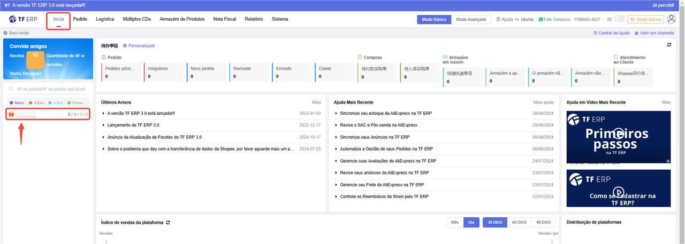Open the Múltiplos CDs menu
The width and height of the screenshot is (685, 244).
(137, 19)
